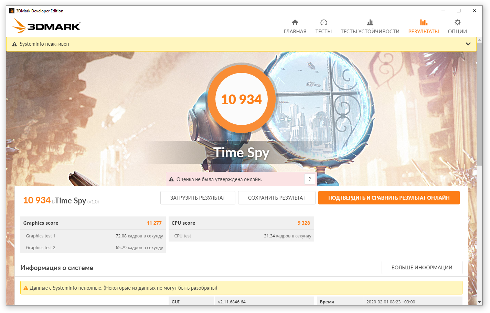Expand the SystemInfo неактивен notification
The height and width of the screenshot is (313, 490).
point(468,44)
